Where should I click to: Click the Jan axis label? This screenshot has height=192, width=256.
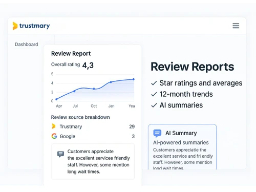111,106
